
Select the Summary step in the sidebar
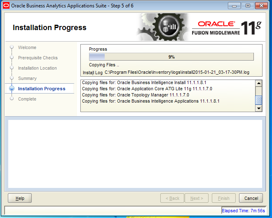coord(28,78)
